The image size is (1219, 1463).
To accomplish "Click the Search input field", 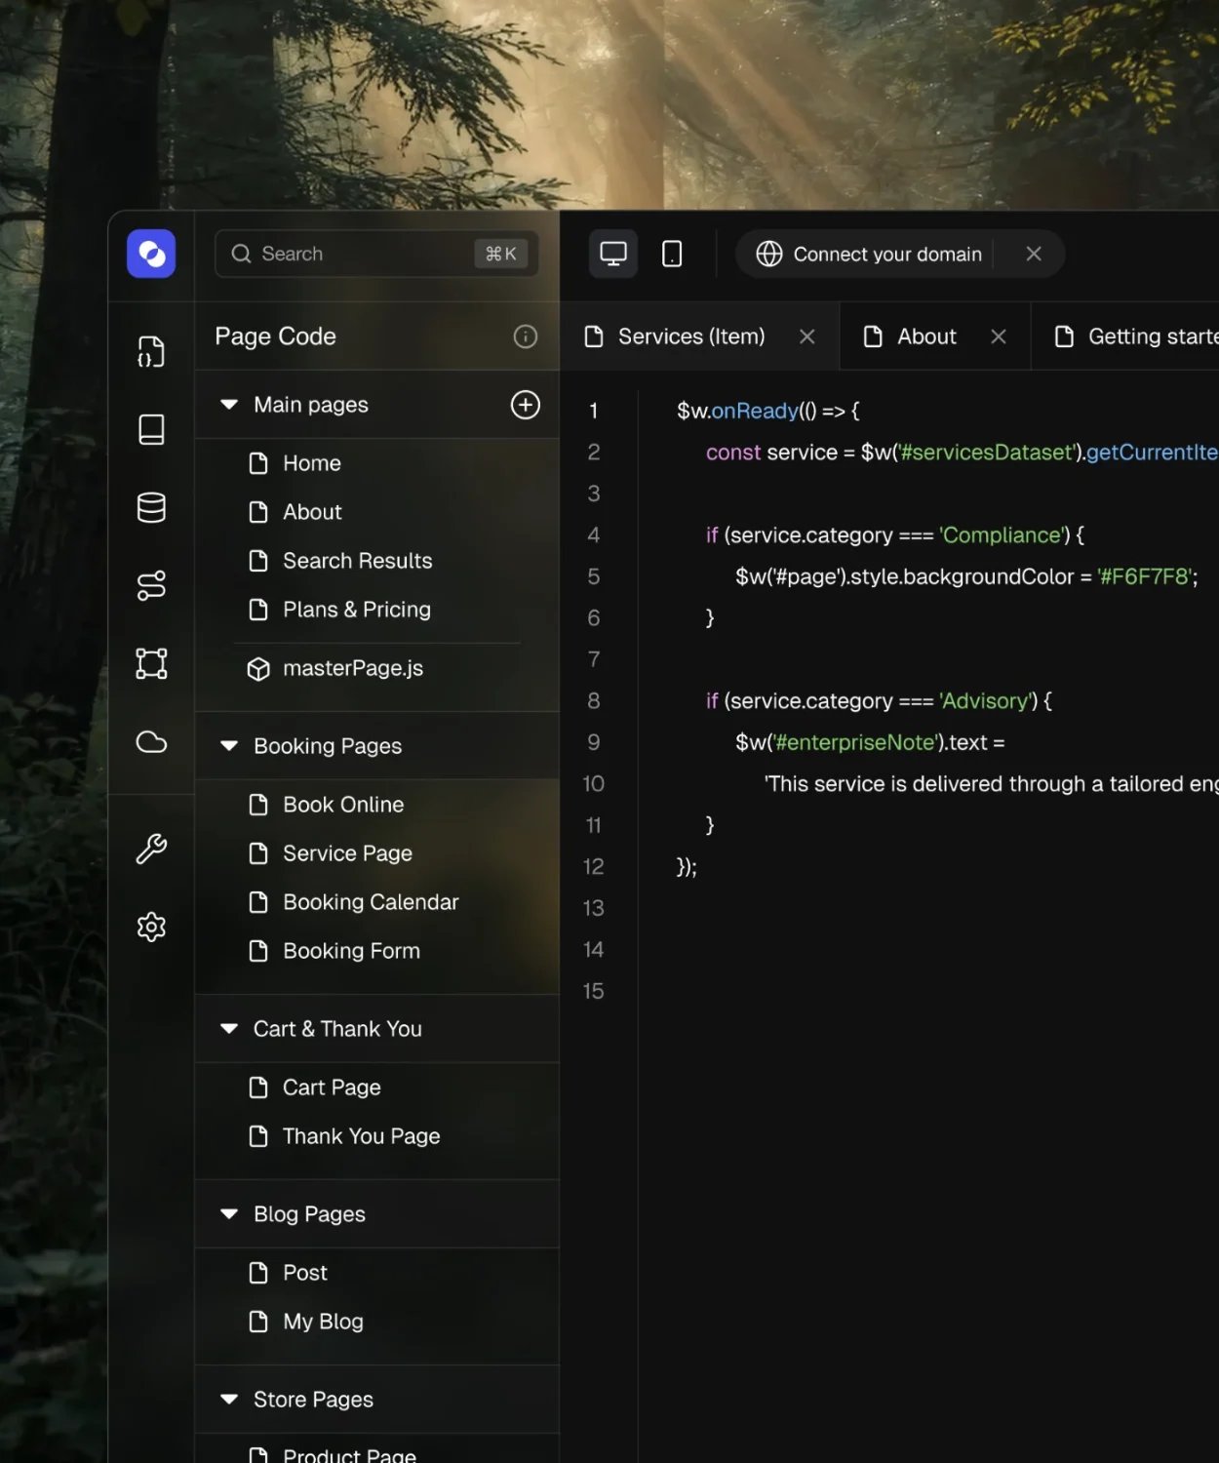I will pos(376,254).
